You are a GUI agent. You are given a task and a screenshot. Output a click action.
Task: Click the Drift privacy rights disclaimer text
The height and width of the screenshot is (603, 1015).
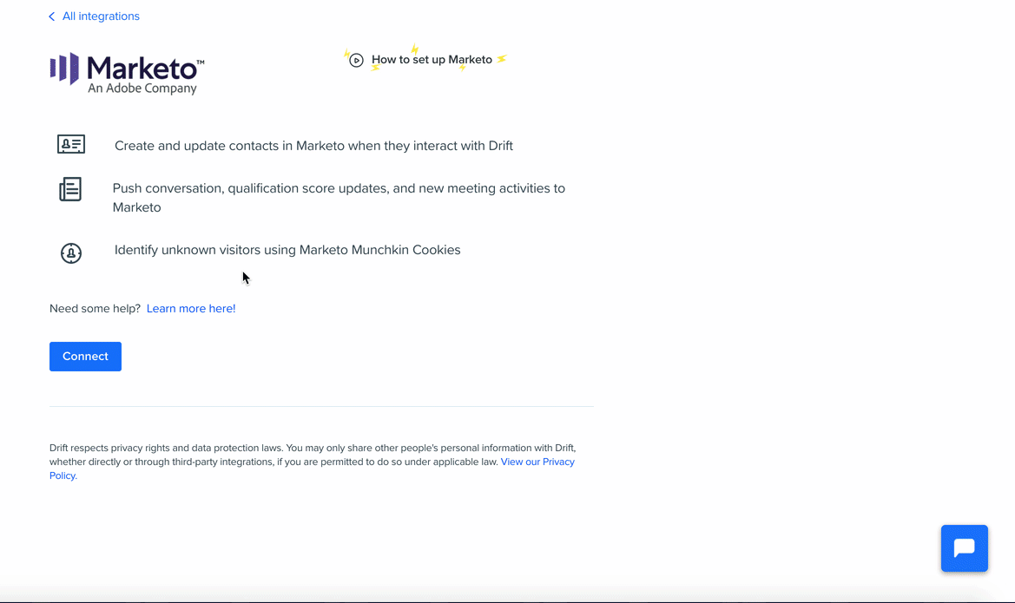tap(313, 462)
